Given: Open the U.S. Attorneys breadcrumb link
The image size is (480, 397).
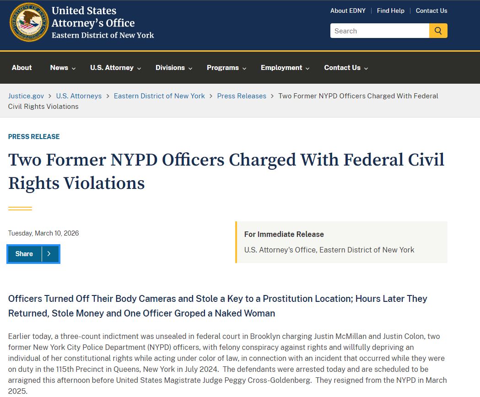Looking at the screenshot, I should (79, 96).
